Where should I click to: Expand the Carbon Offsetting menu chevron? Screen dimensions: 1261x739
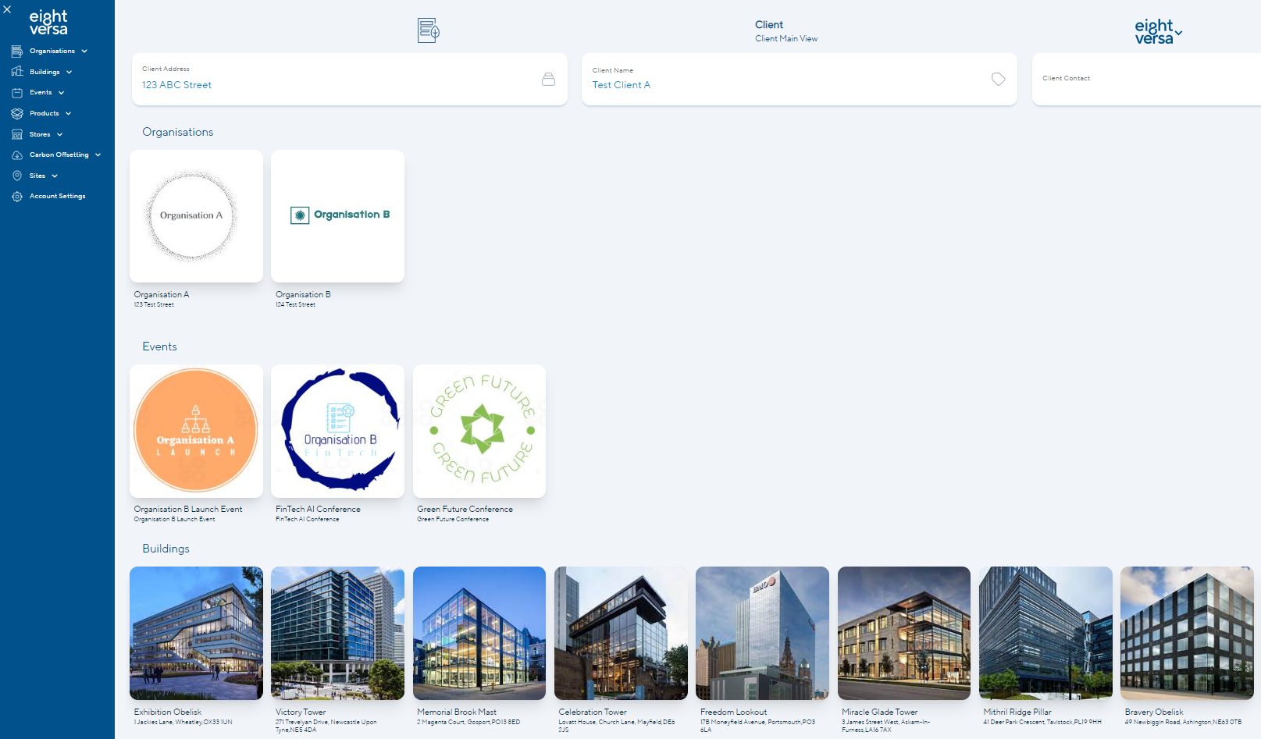pyautogui.click(x=98, y=155)
